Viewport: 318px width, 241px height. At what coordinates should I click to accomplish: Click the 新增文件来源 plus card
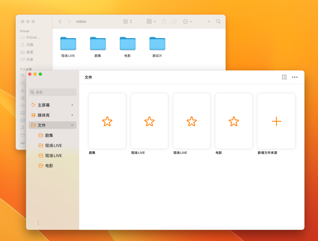276,121
